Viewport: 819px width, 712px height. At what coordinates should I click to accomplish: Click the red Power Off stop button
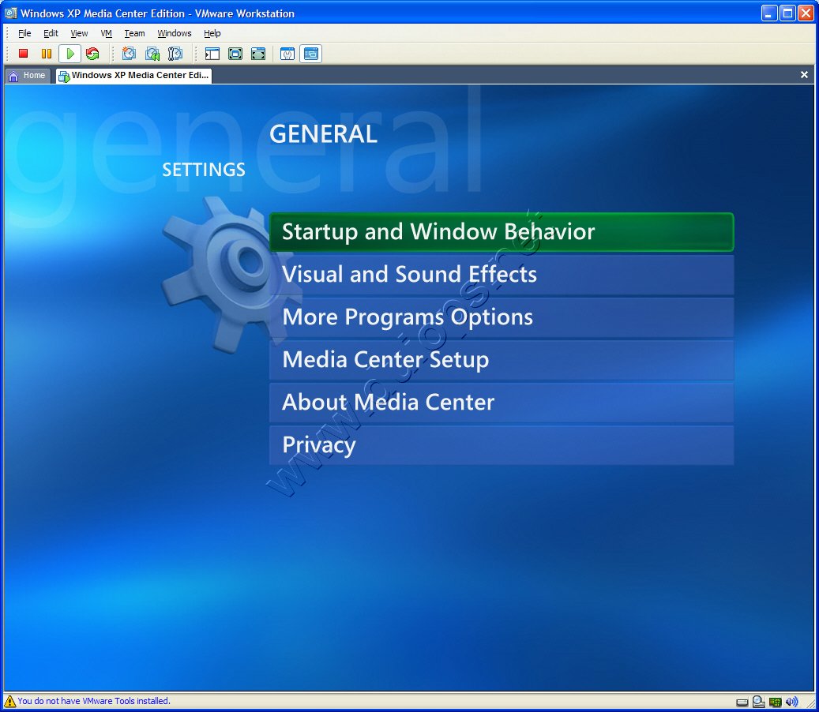[23, 53]
